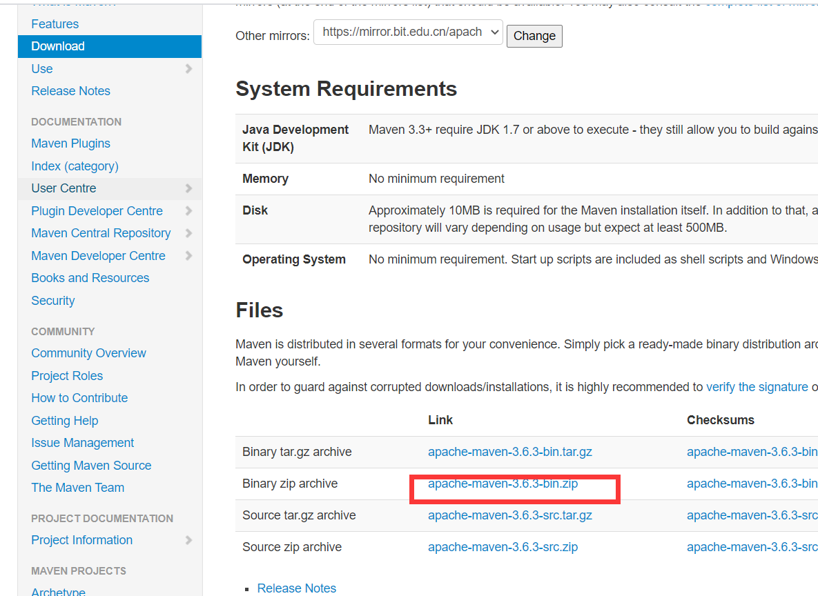
Task: Open the Use sidebar item
Action: (x=41, y=69)
